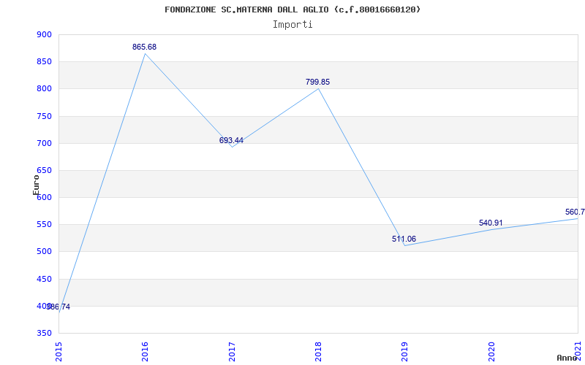The image size is (585, 365).
Task: Click the 2017 x-axis label
Action: coord(232,351)
